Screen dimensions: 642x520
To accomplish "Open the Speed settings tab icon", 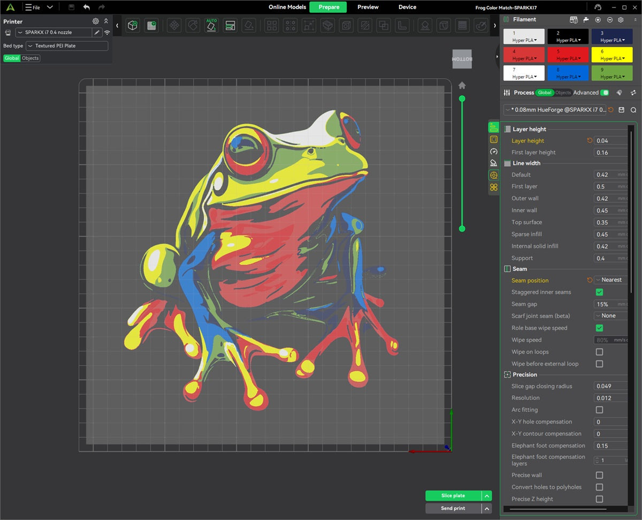I will pyautogui.click(x=493, y=152).
